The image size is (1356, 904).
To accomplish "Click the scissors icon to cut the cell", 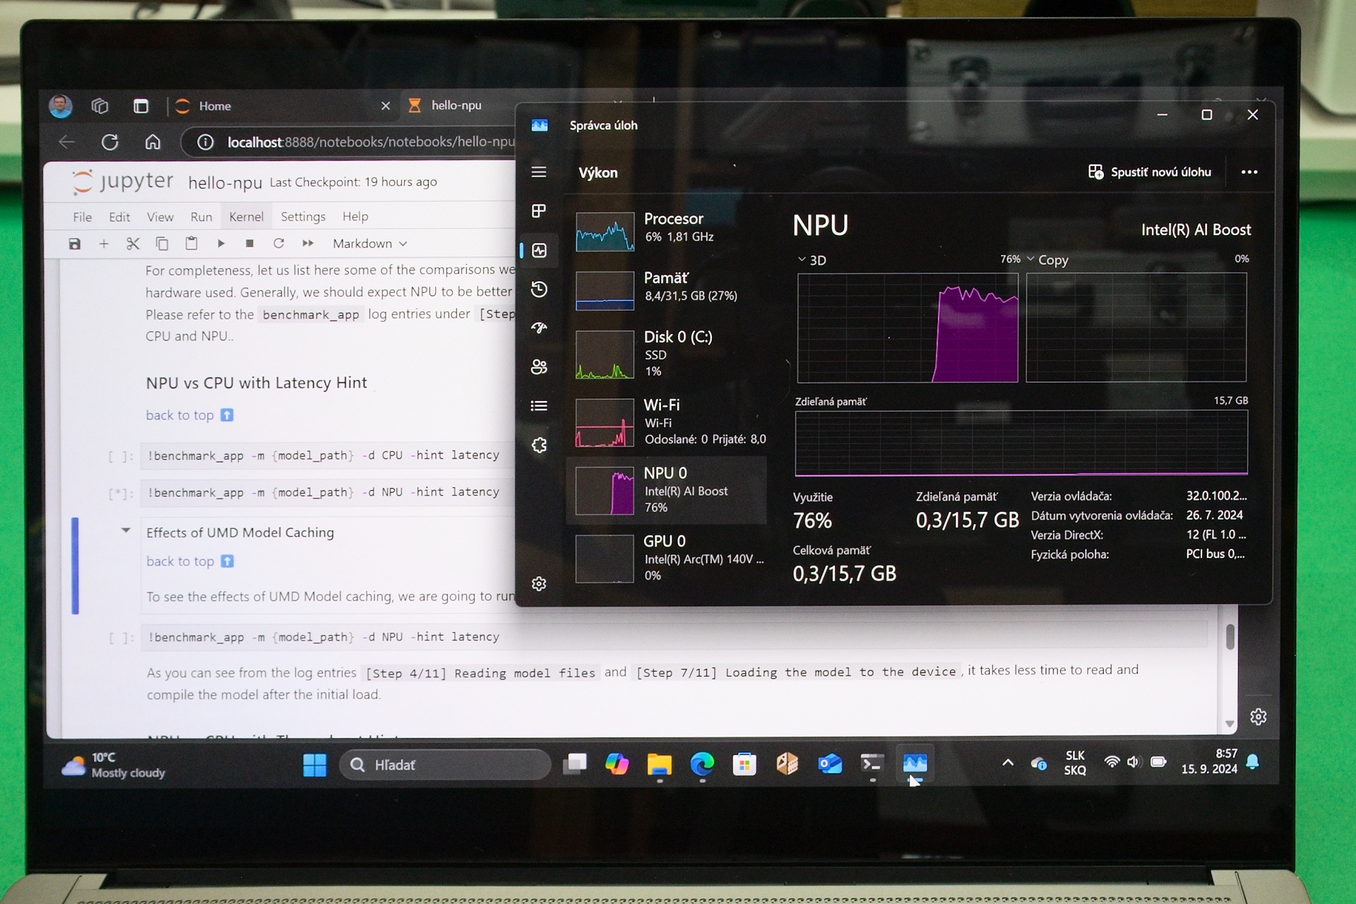I will (x=133, y=244).
